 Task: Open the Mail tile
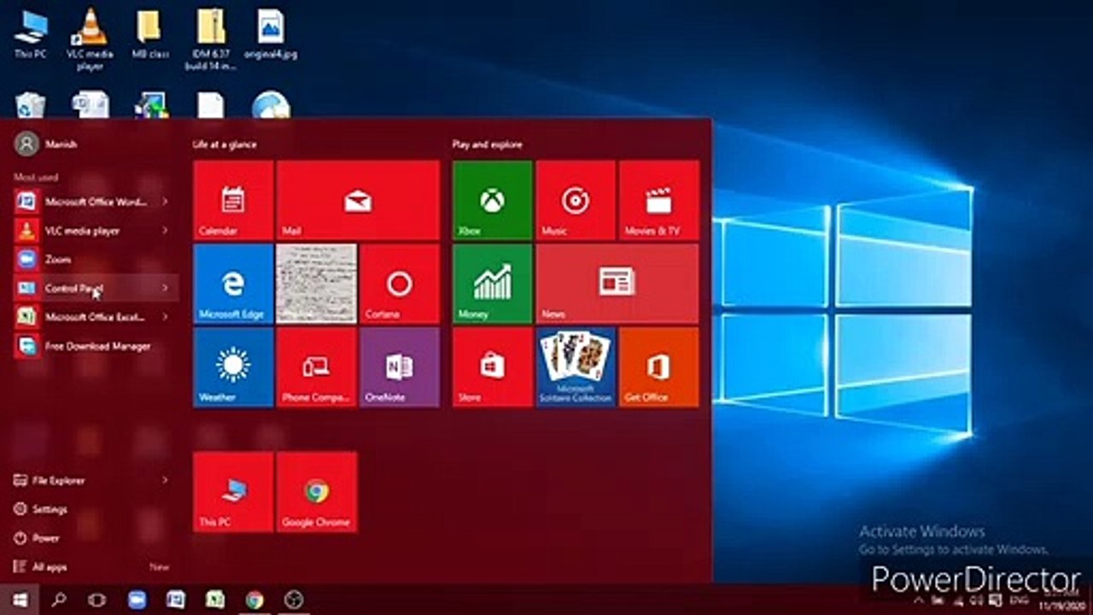pos(358,200)
